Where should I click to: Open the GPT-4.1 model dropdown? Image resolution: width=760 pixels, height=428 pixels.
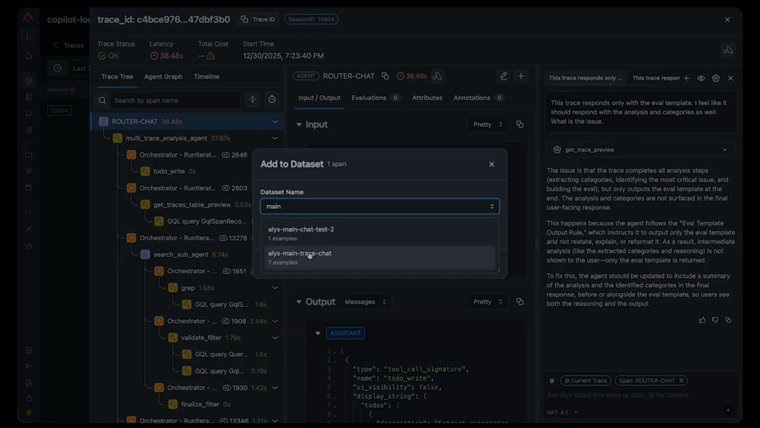point(563,412)
